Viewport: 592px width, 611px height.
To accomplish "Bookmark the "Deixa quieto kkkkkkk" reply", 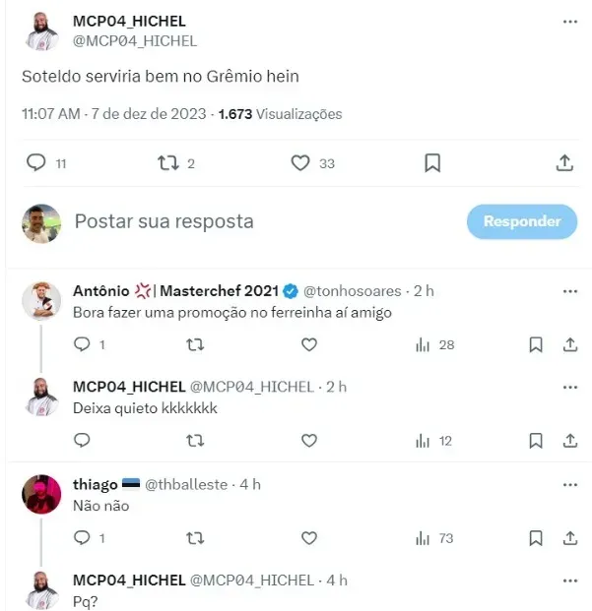I will coord(535,441).
